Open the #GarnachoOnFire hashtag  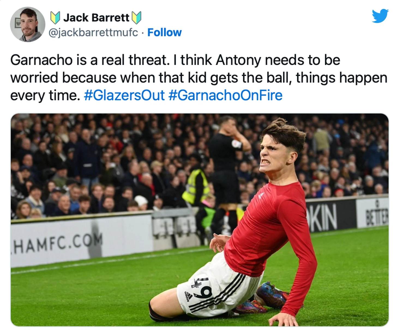[225, 95]
